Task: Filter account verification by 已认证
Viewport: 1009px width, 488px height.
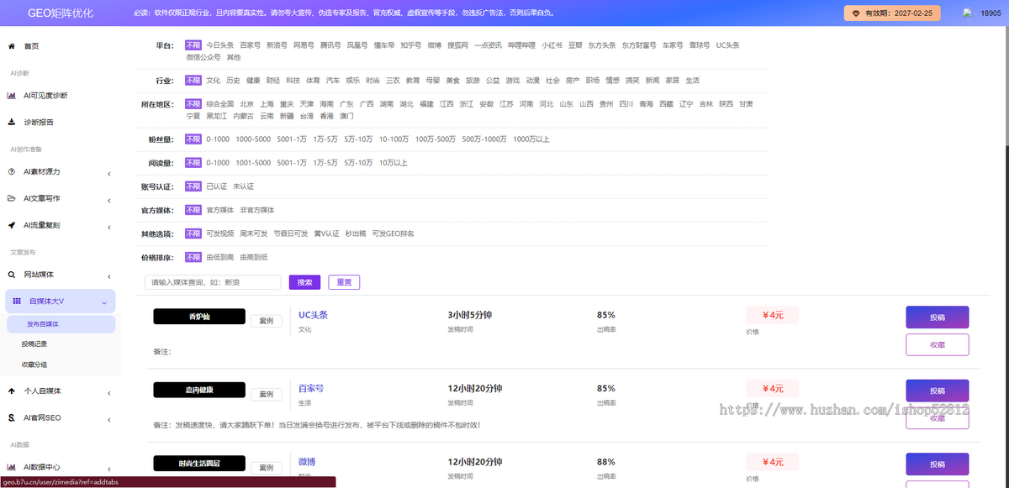Action: click(x=217, y=186)
